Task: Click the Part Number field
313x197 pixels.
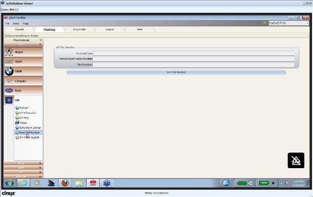Action: (194, 65)
